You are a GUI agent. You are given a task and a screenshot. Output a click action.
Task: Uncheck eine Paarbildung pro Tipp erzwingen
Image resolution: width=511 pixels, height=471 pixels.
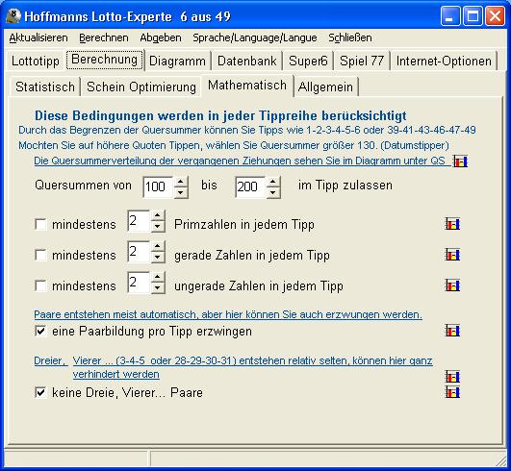[40, 331]
